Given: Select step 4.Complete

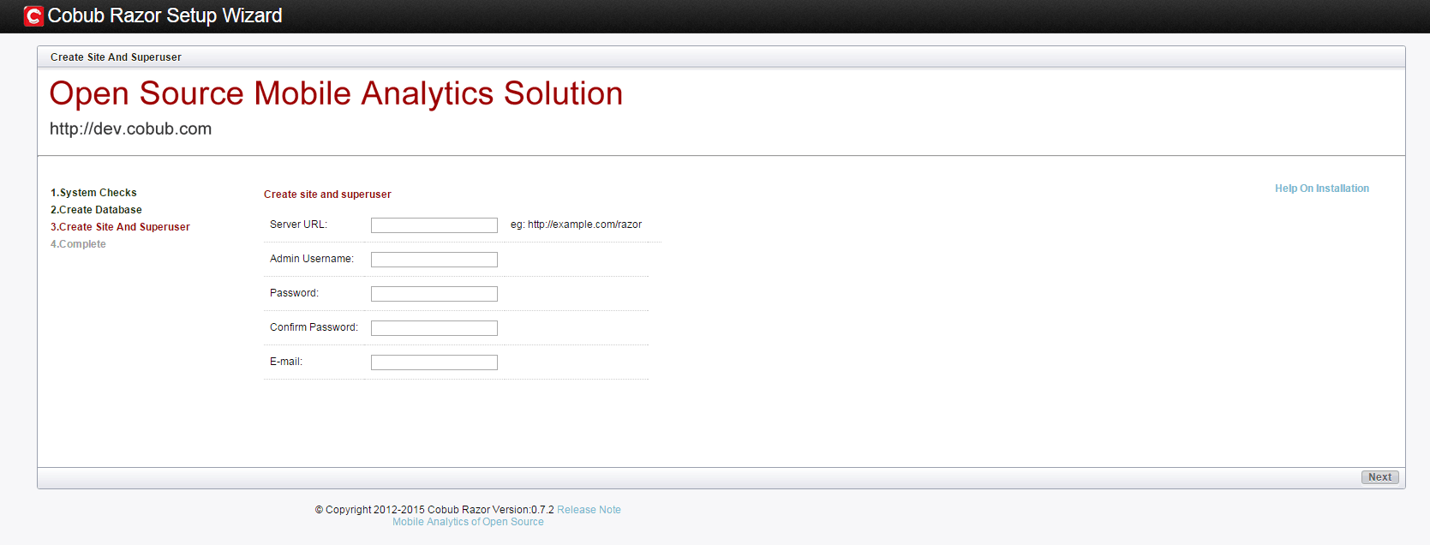Looking at the screenshot, I should click(x=78, y=244).
